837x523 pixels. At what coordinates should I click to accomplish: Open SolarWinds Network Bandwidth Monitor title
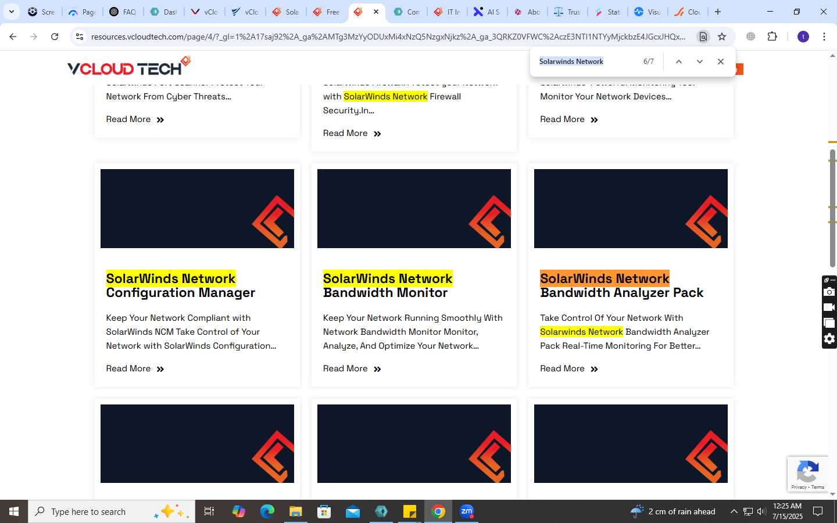click(x=388, y=285)
